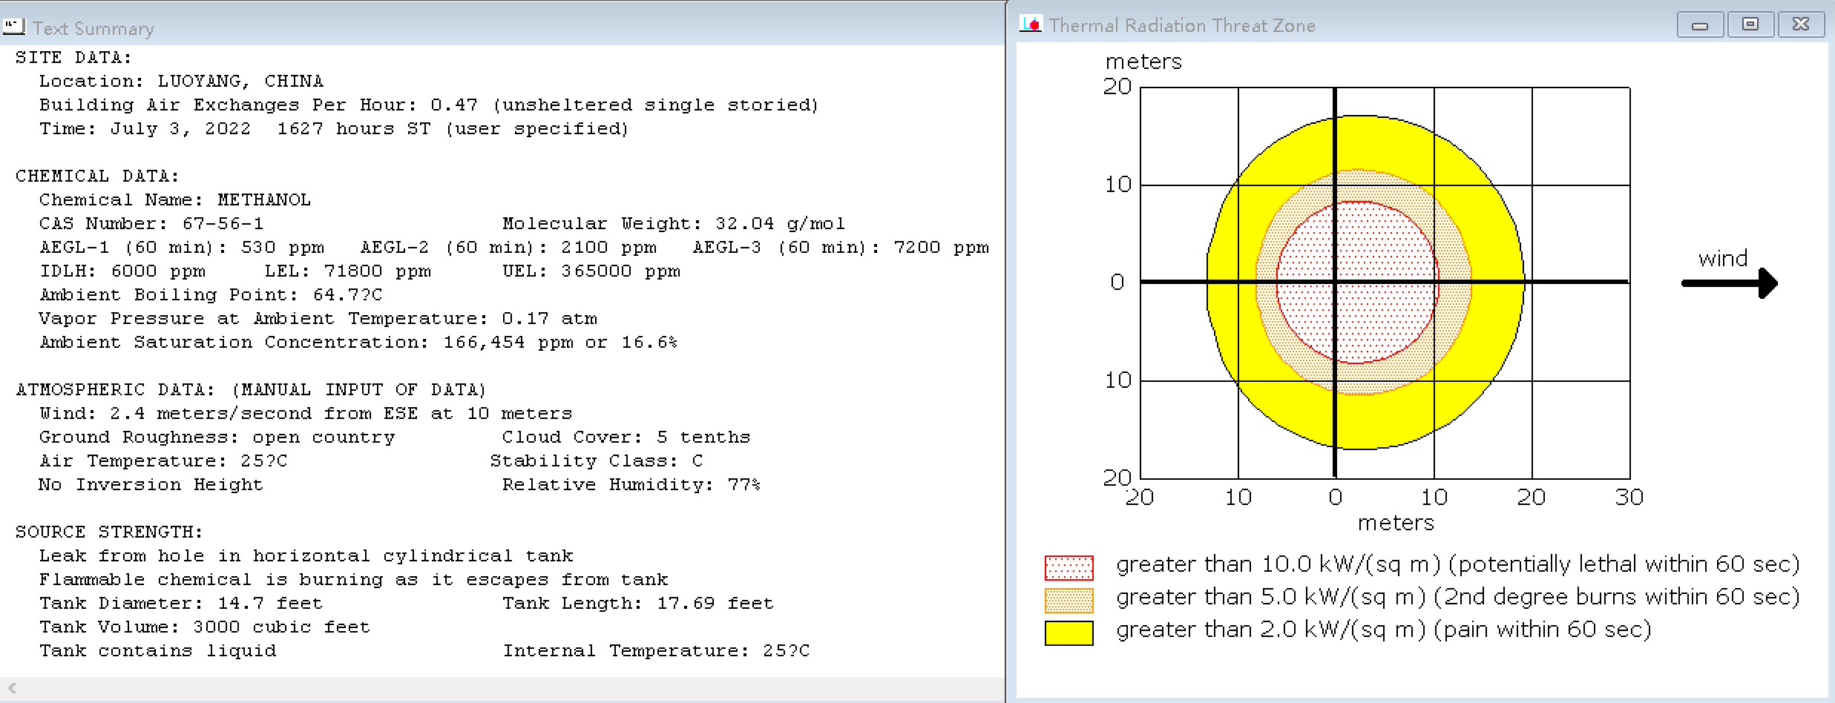Click IDLH: 6000 ppm text
Viewport: 1835px width, 703px height.
pos(122,271)
